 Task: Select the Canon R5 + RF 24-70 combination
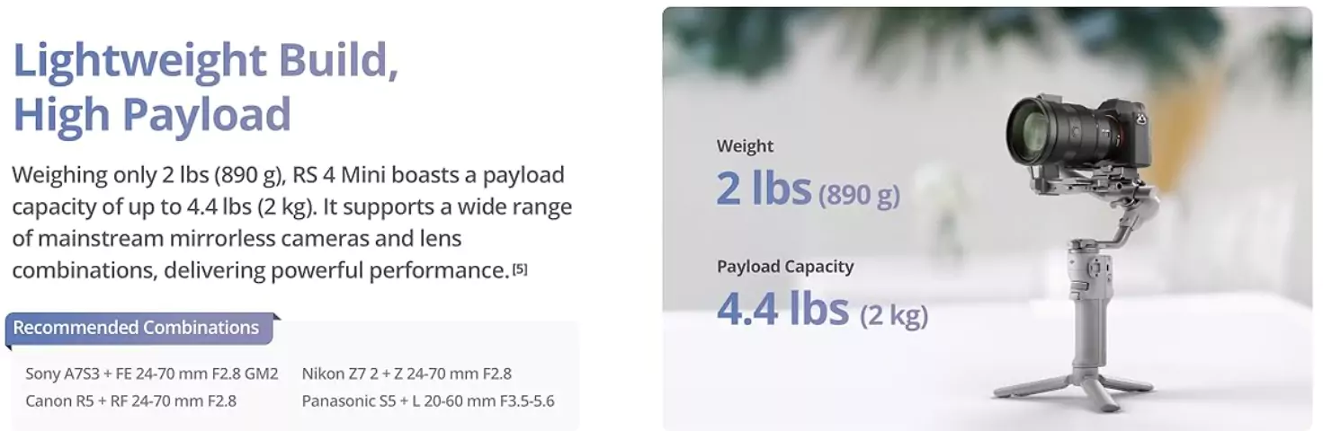point(130,400)
